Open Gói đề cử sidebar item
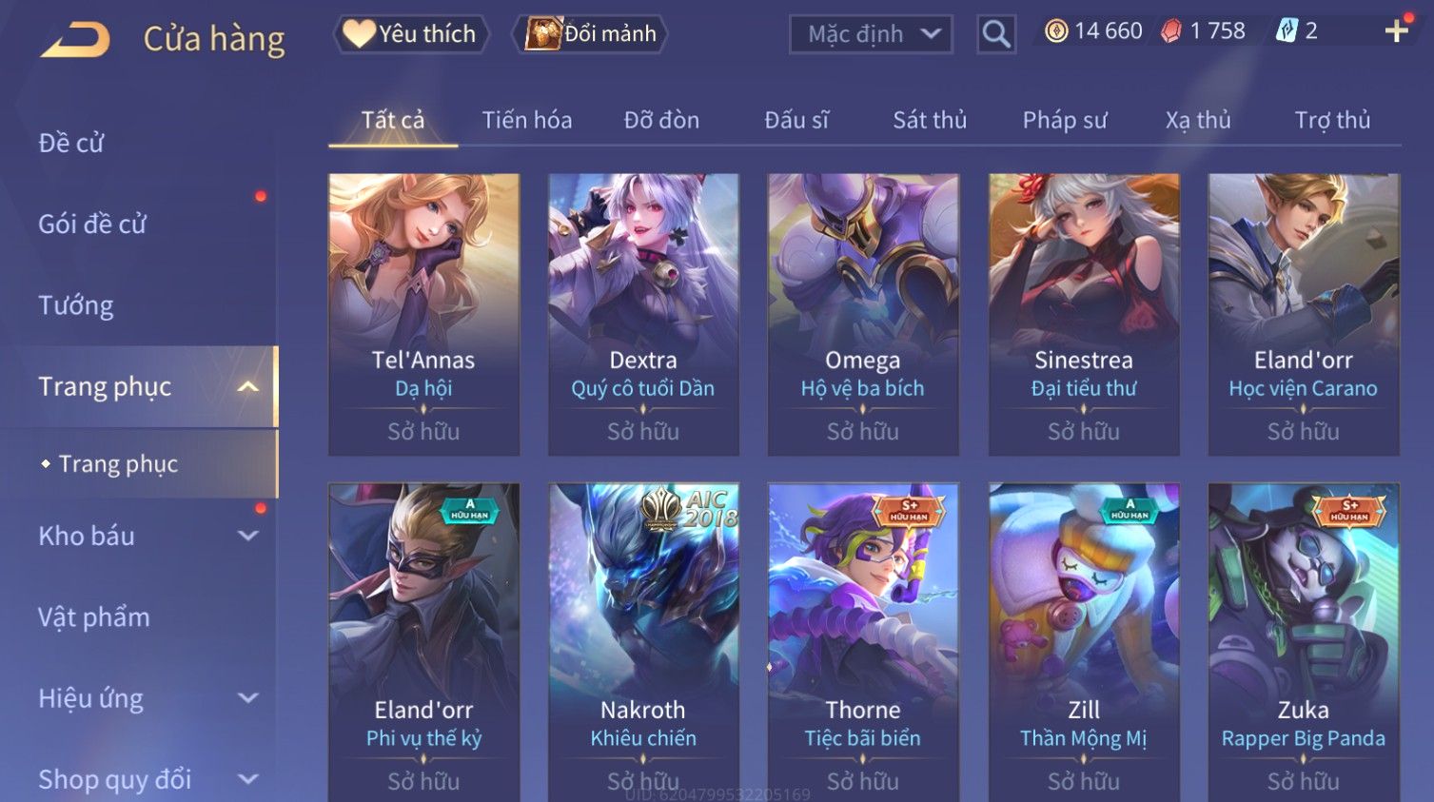The image size is (1434, 802). pyautogui.click(x=92, y=225)
